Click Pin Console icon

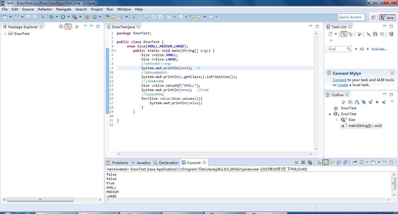tap(355, 162)
